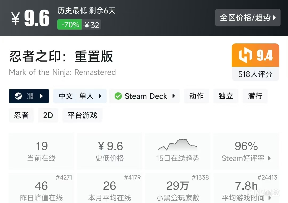Open the 平均游戏时间 average playtime details
Image resolution: width=288 pixels, height=203 pixels.
pos(246,190)
